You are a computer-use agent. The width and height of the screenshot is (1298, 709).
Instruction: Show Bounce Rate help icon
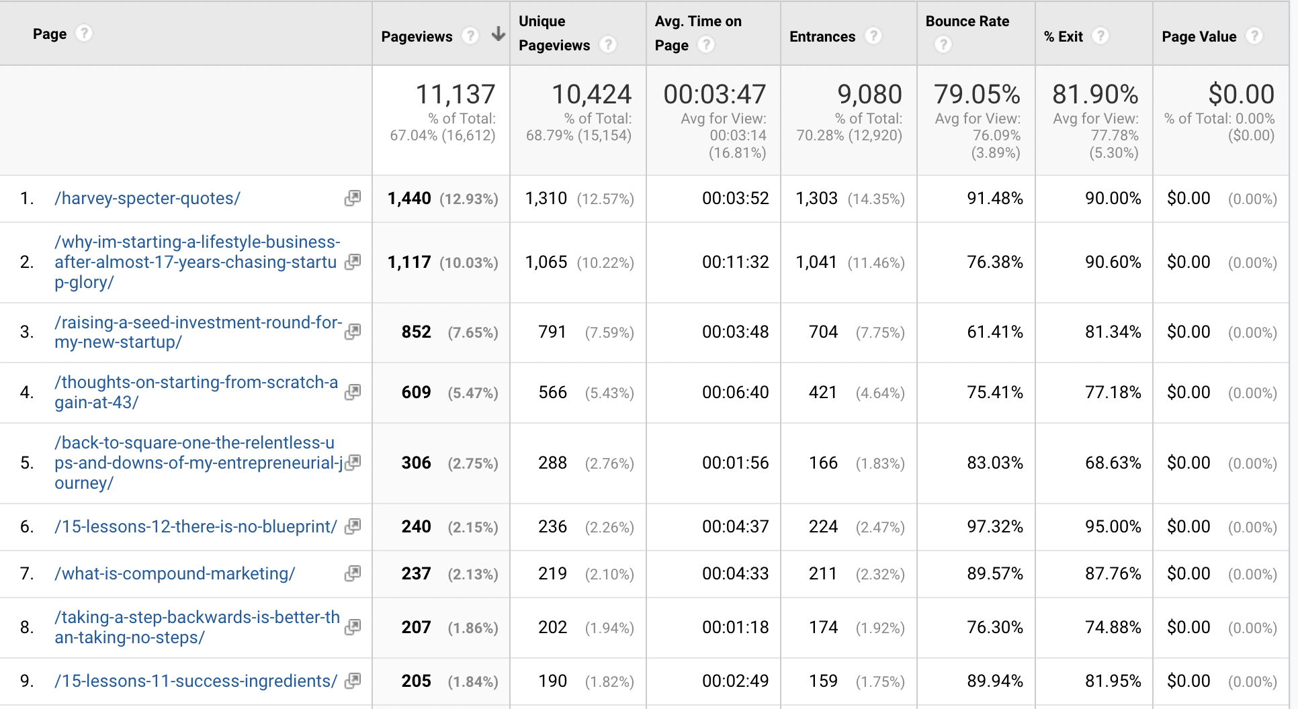click(943, 44)
